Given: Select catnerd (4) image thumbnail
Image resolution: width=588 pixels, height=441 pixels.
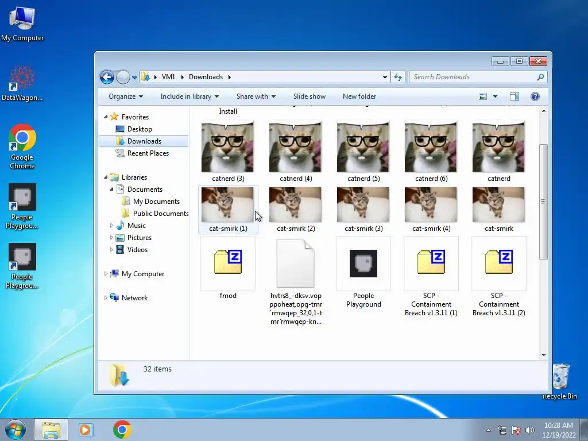Looking at the screenshot, I should [x=296, y=146].
